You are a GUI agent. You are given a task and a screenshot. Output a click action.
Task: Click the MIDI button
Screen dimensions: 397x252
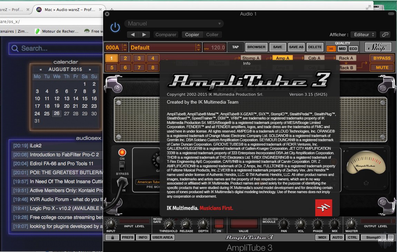[322, 237]
